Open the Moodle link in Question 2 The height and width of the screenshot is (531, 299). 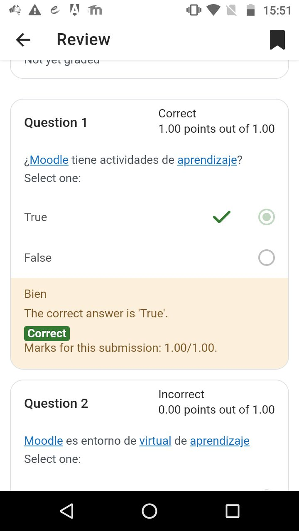[x=44, y=441]
